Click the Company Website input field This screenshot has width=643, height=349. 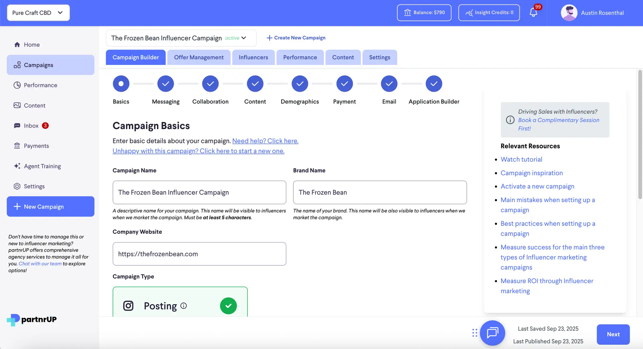(199, 254)
